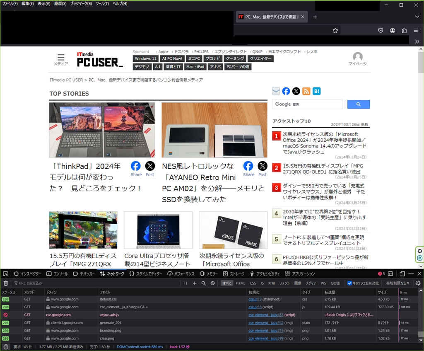Open the Hatena bookmark B! icon
Image resolution: width=424 pixels, height=351 pixels.
tap(316, 91)
